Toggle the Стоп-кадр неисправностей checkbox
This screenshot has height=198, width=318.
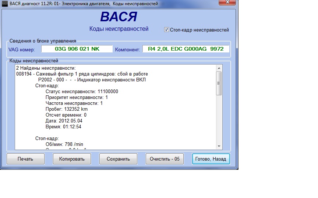coord(166,30)
